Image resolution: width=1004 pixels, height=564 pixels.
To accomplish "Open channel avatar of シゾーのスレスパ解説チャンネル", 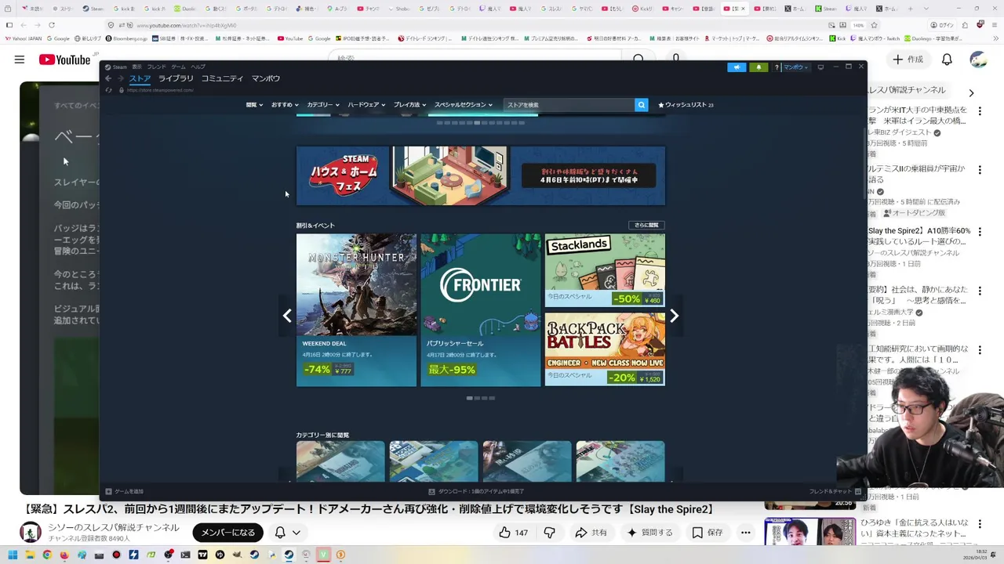I will (x=31, y=533).
